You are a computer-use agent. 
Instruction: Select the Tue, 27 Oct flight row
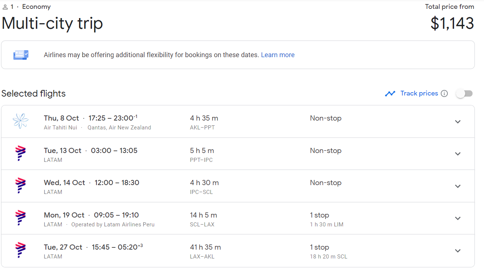(238, 251)
